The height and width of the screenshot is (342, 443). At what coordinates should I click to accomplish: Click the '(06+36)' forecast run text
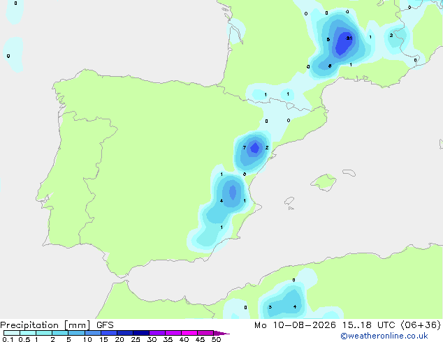pos(421,325)
